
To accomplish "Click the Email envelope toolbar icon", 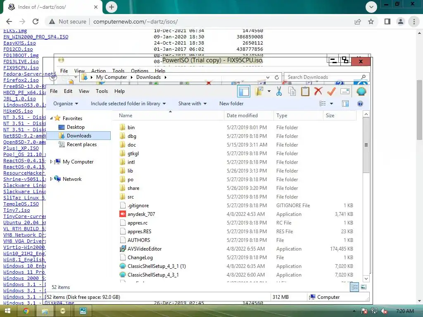I will pos(345,91).
